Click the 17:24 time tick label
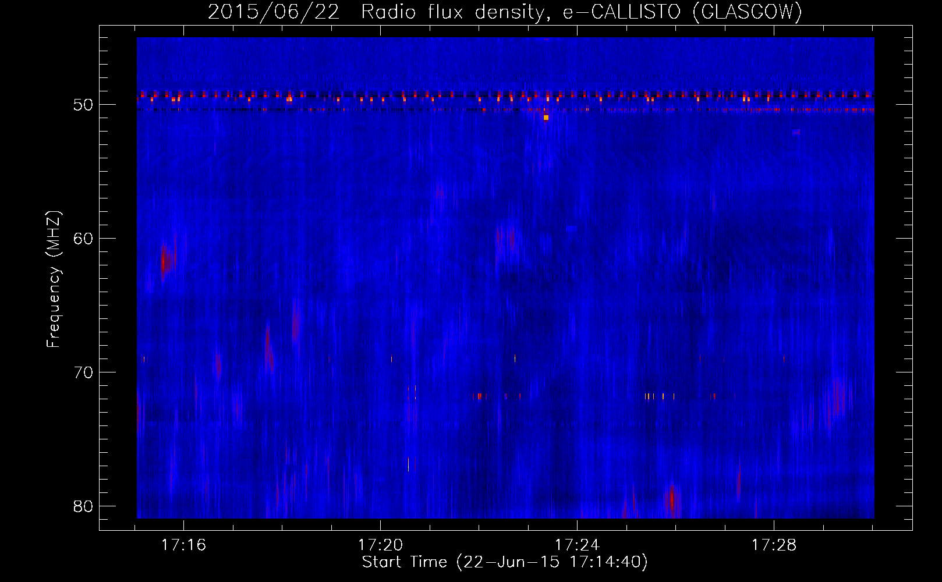This screenshot has width=942, height=582. coord(577,545)
